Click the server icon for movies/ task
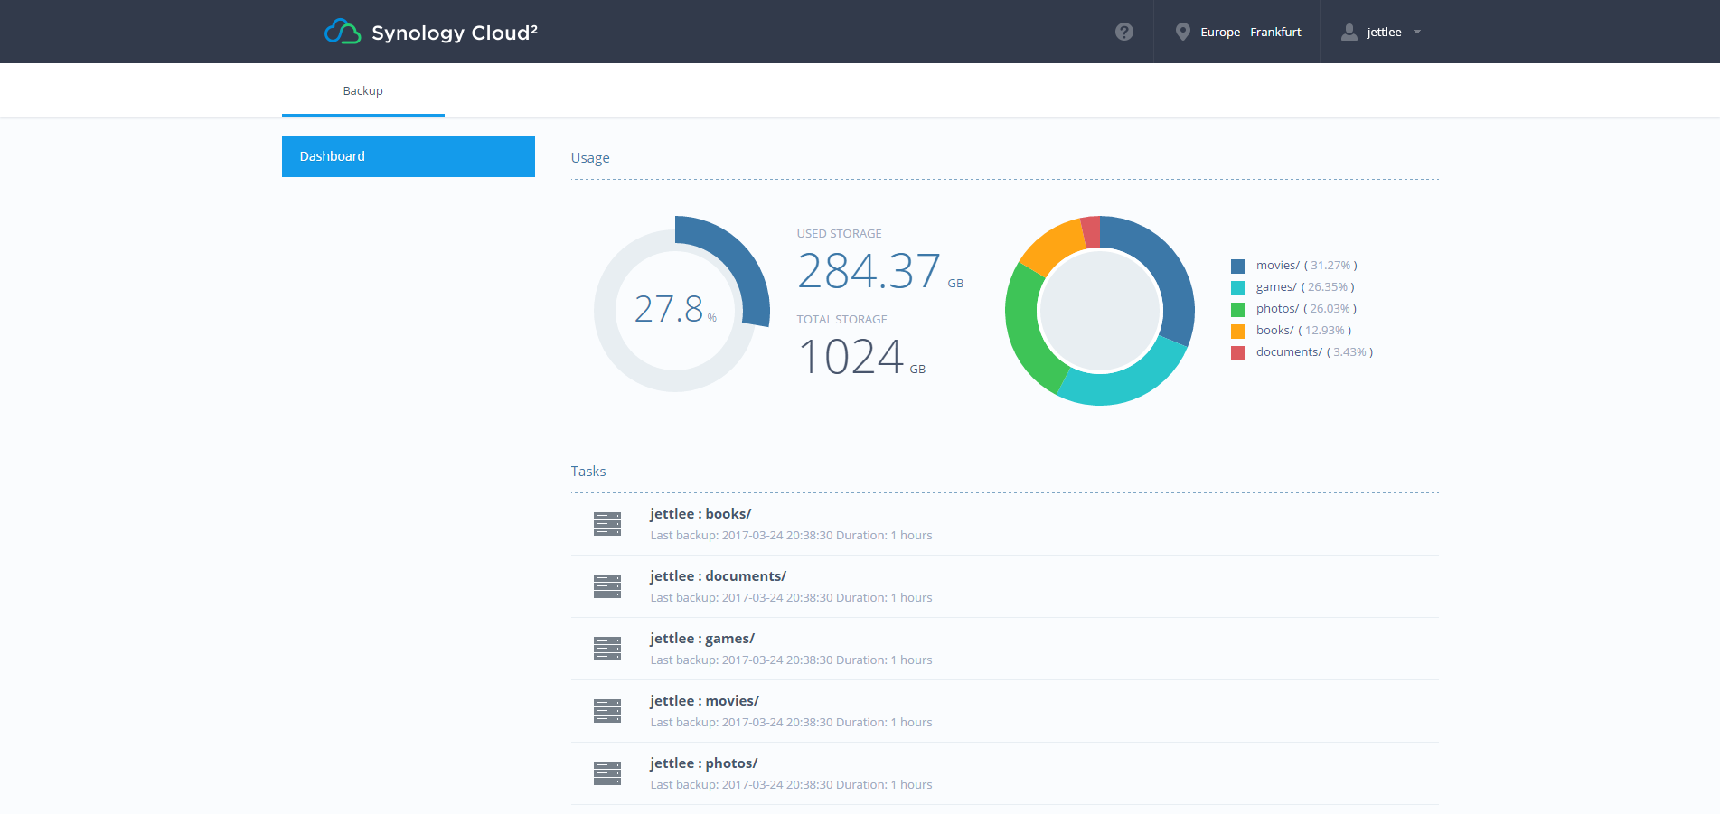The image size is (1720, 814). pos(606,711)
